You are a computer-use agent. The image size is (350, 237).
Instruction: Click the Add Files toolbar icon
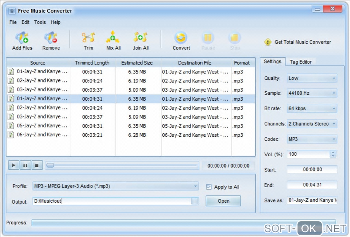point(22,38)
